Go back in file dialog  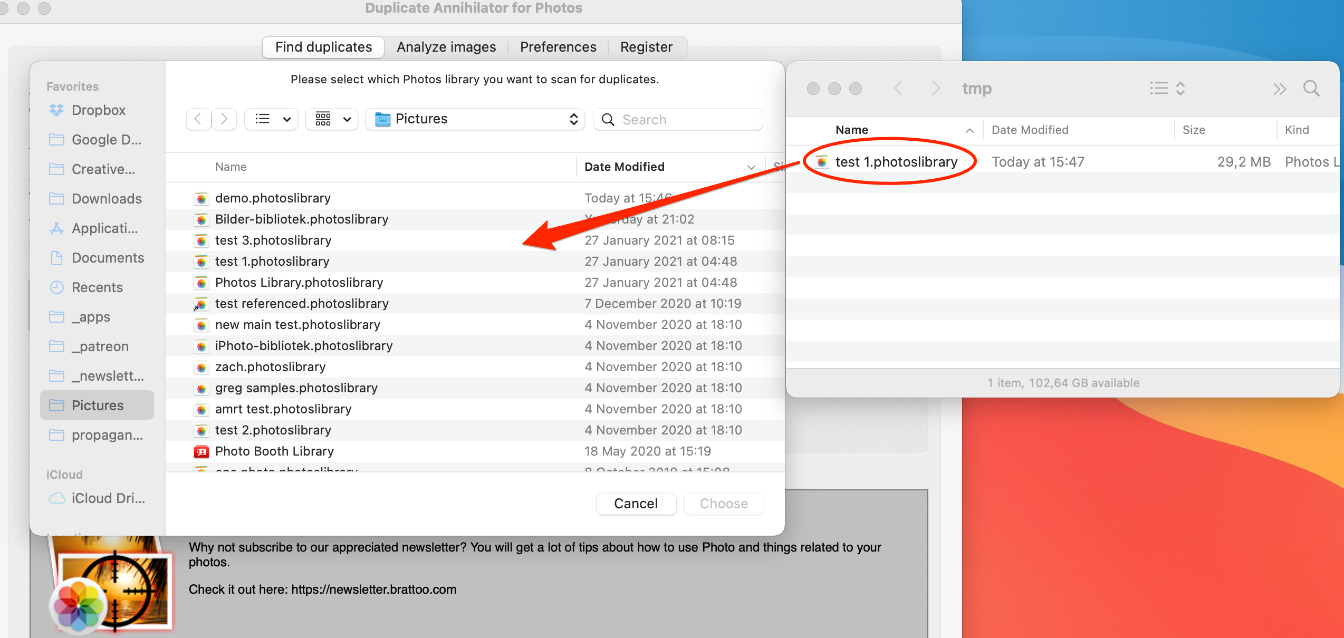pyautogui.click(x=198, y=119)
